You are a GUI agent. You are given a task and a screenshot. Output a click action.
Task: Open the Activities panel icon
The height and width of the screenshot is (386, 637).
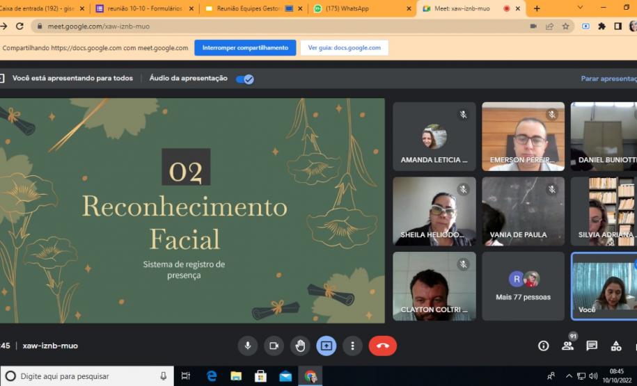click(616, 346)
